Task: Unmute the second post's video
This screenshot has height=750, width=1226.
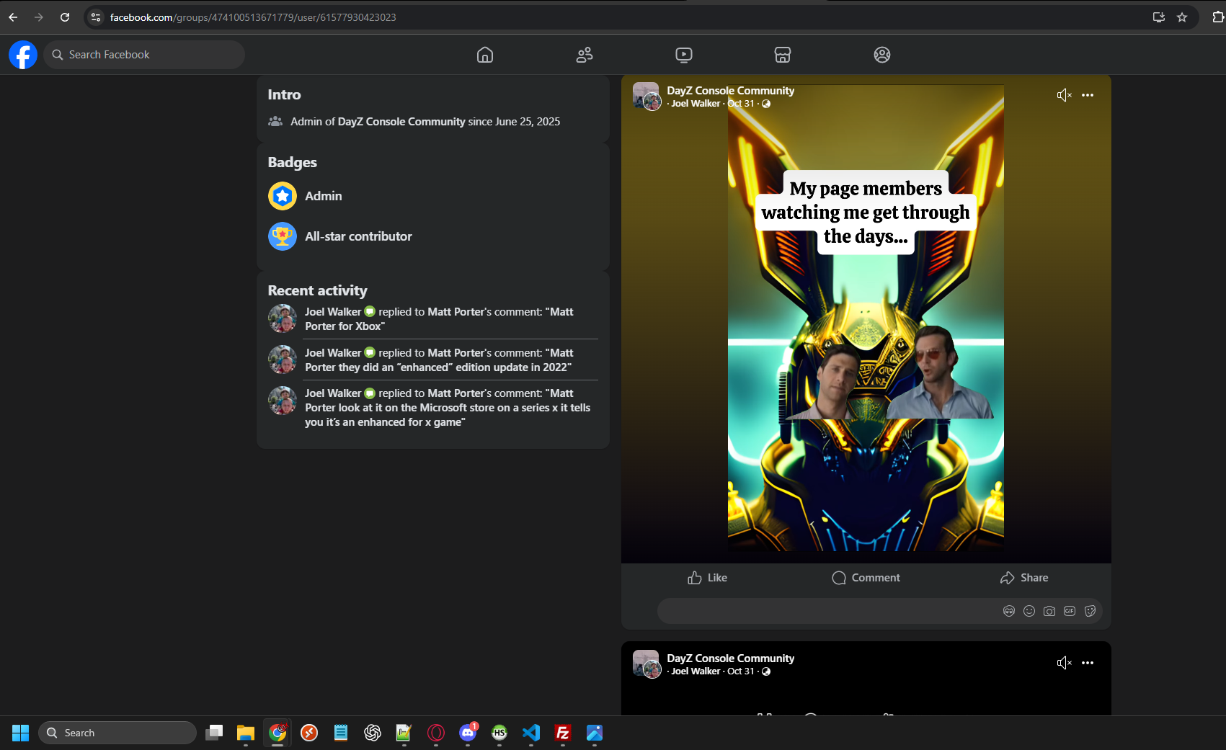Action: [x=1064, y=663]
